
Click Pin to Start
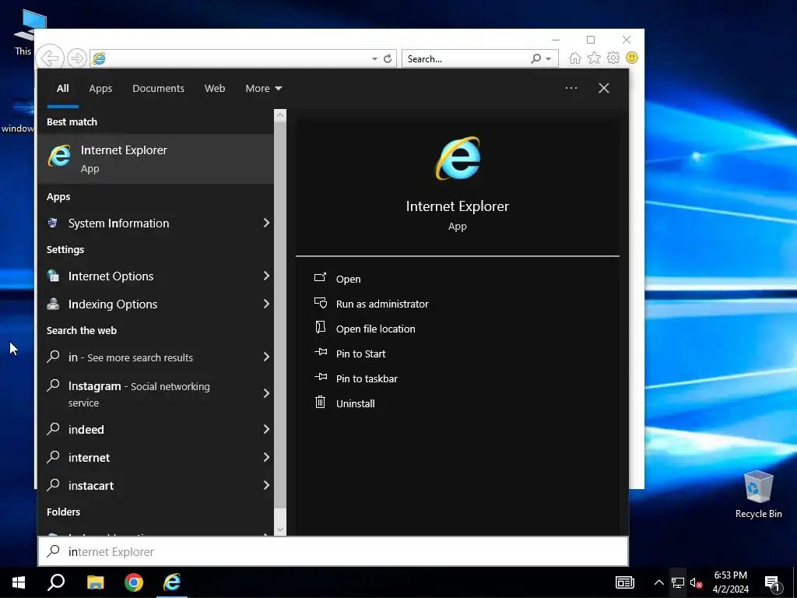[x=361, y=354]
